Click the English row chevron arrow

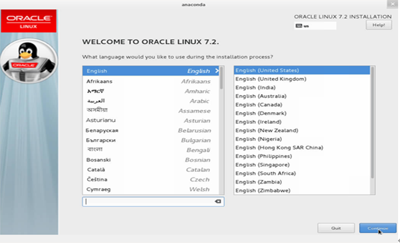tap(217, 71)
